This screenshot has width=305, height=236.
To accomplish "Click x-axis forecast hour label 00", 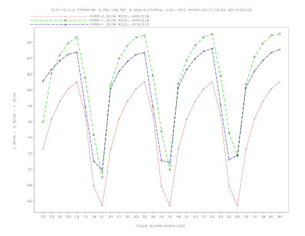I will pyautogui.click(x=43, y=217).
